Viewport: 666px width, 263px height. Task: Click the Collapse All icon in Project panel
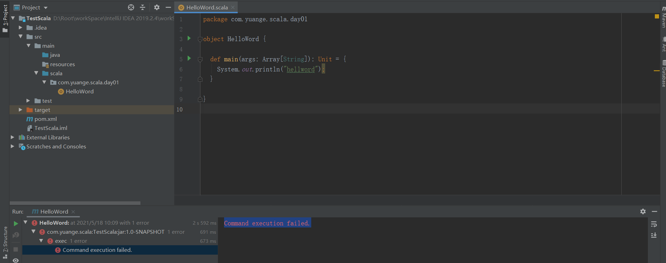click(143, 7)
